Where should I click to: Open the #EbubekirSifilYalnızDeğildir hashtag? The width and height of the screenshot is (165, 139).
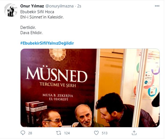pyautogui.click(x=47, y=43)
